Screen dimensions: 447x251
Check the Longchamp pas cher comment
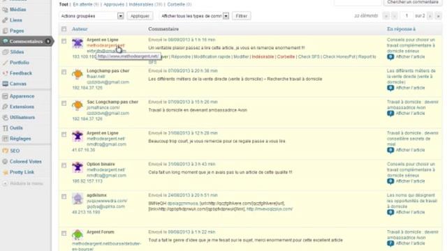(64, 73)
